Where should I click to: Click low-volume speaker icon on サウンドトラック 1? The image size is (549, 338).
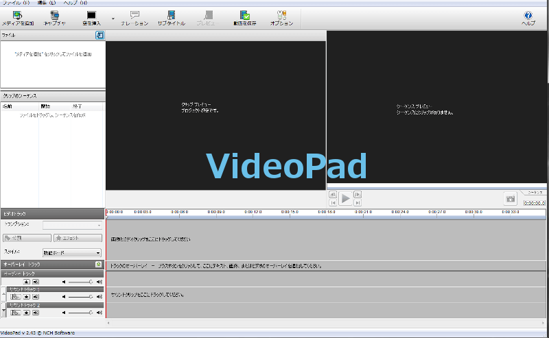64,297
